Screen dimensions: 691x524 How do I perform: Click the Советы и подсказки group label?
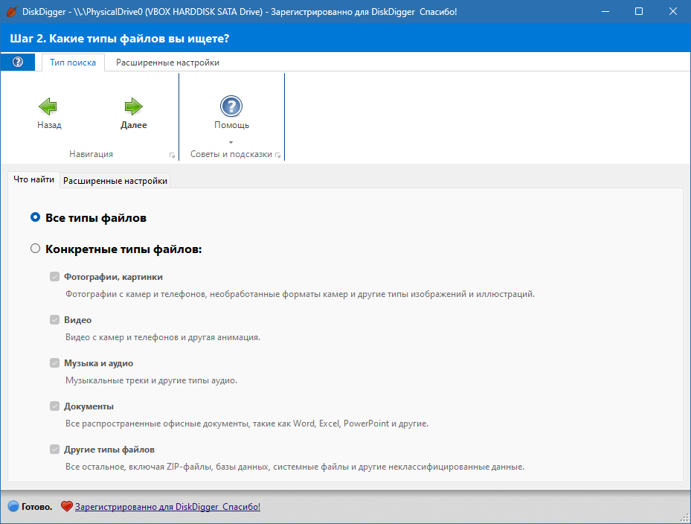[231, 154]
